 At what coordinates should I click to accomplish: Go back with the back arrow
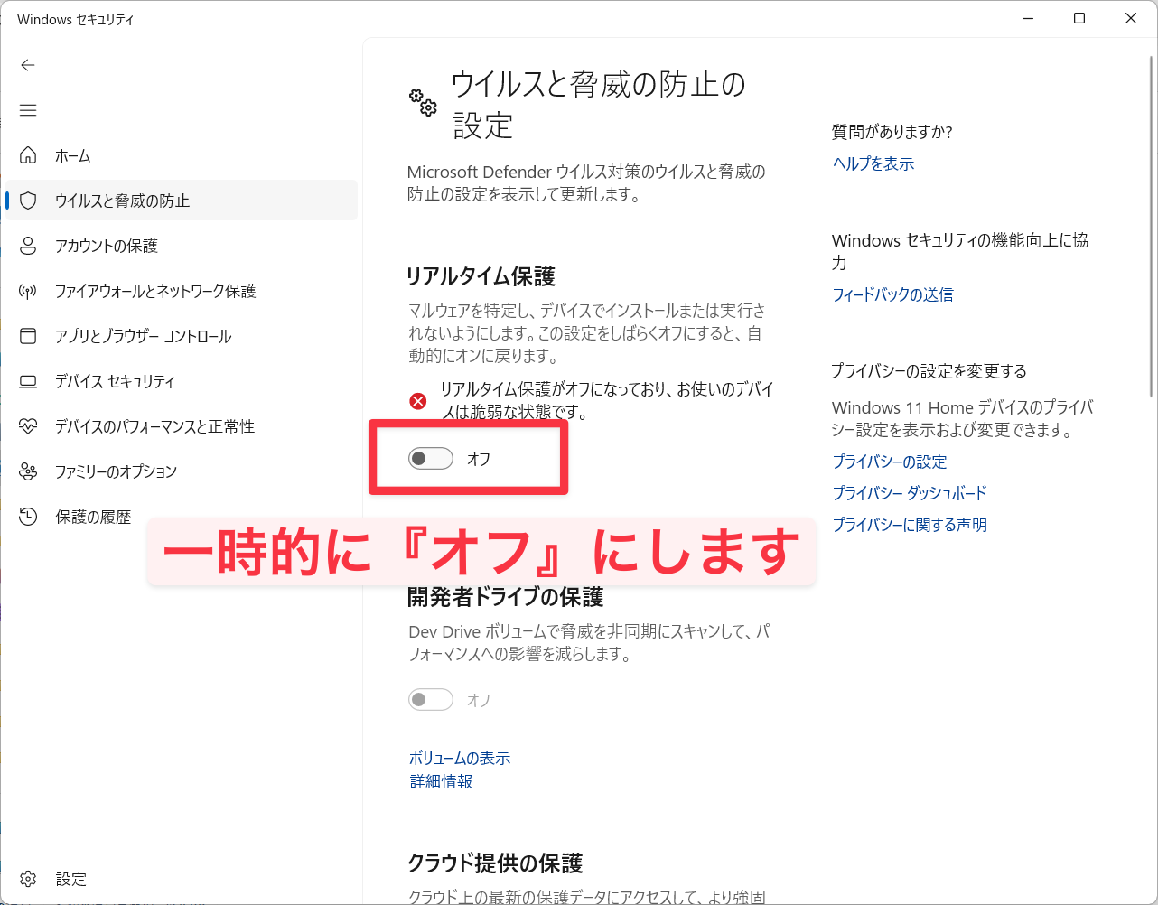pyautogui.click(x=28, y=65)
